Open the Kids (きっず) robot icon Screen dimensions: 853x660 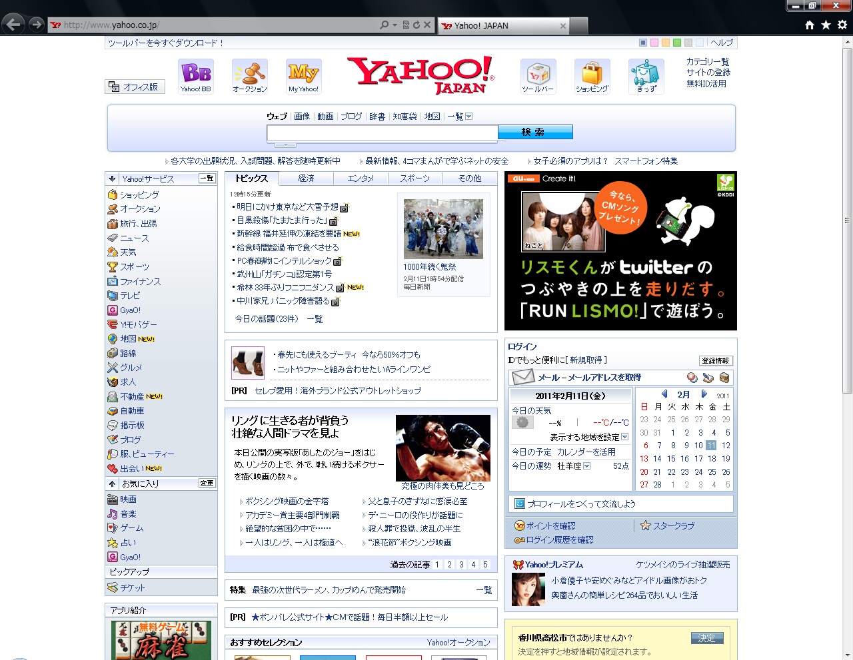pos(646,76)
